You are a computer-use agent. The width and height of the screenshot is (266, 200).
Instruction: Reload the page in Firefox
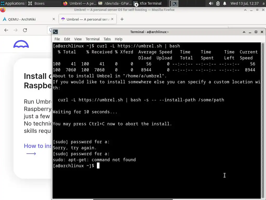(x=25, y=30)
